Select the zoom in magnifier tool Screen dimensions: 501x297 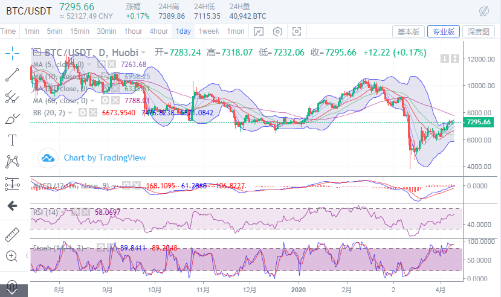click(12, 256)
